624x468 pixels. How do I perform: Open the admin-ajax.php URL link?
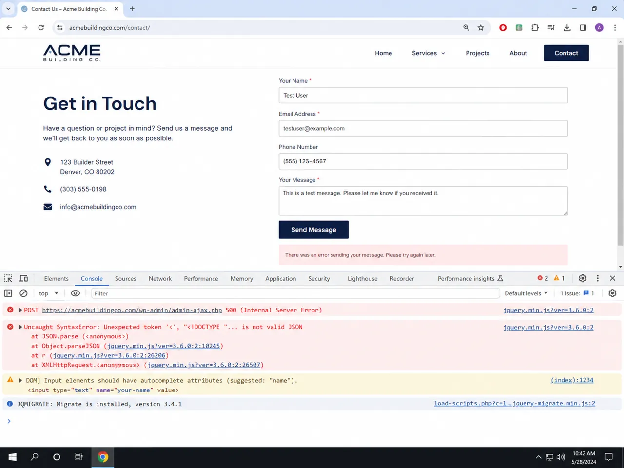(x=132, y=310)
